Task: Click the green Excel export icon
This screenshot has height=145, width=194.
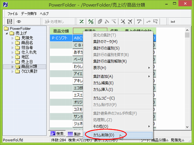Action: (81, 22)
